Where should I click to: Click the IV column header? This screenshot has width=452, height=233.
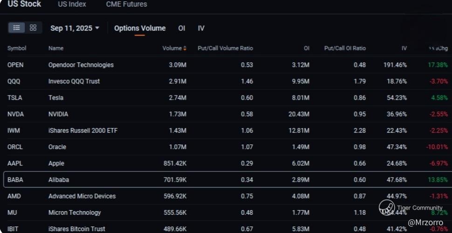click(404, 48)
